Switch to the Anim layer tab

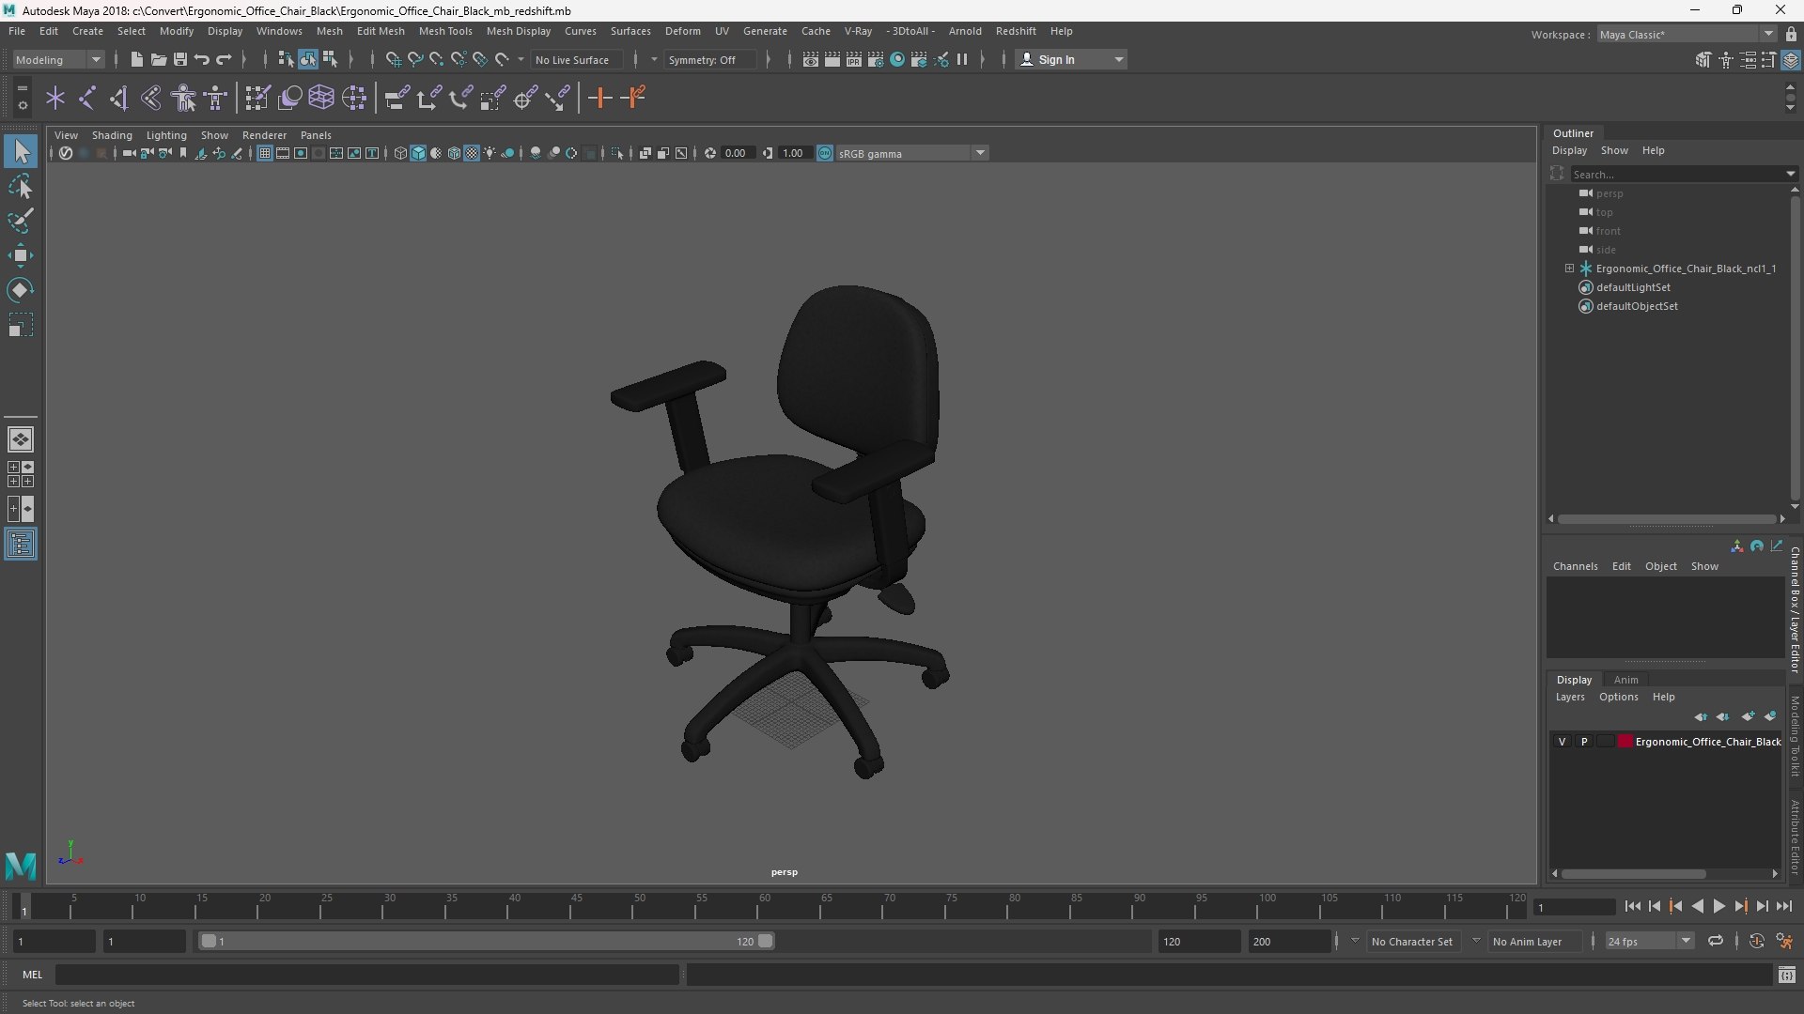pyautogui.click(x=1625, y=680)
